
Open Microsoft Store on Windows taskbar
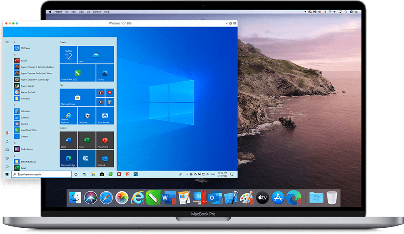point(102,174)
